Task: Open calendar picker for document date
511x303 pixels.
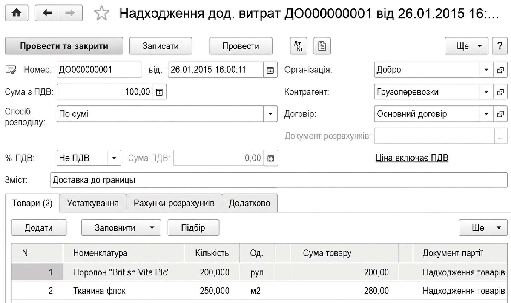Action: pos(270,70)
